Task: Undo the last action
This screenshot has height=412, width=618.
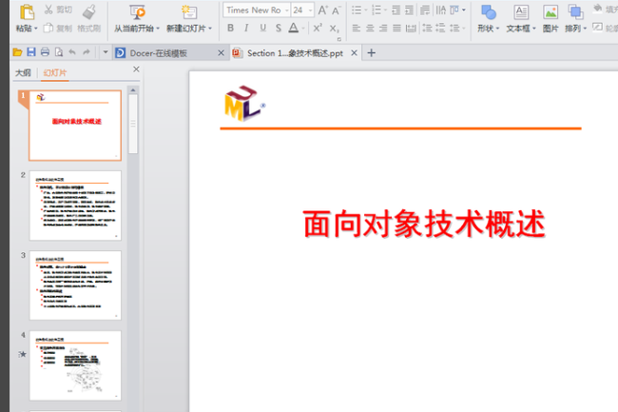Action: click(x=72, y=52)
